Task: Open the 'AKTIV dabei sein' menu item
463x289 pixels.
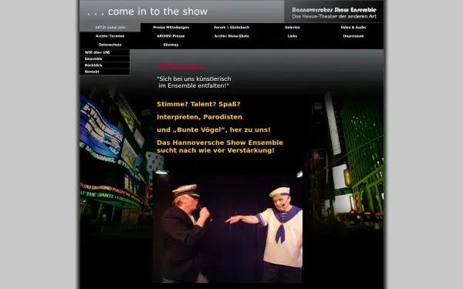Action: tap(110, 27)
